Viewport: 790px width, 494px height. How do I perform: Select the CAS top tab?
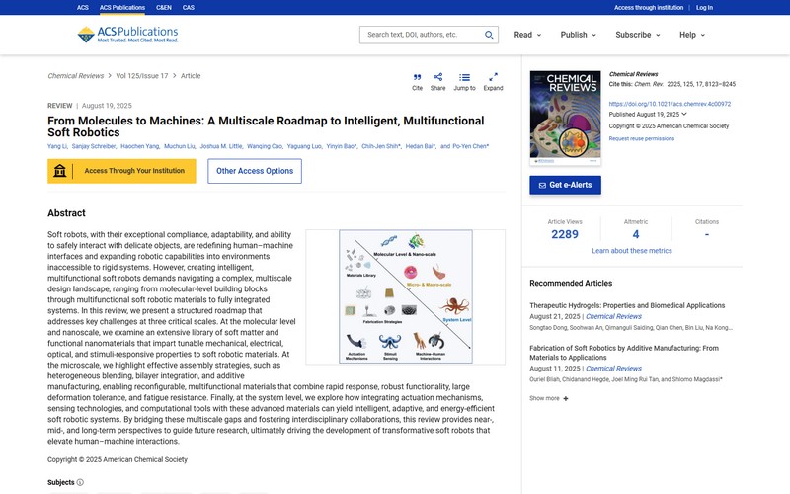(x=188, y=7)
